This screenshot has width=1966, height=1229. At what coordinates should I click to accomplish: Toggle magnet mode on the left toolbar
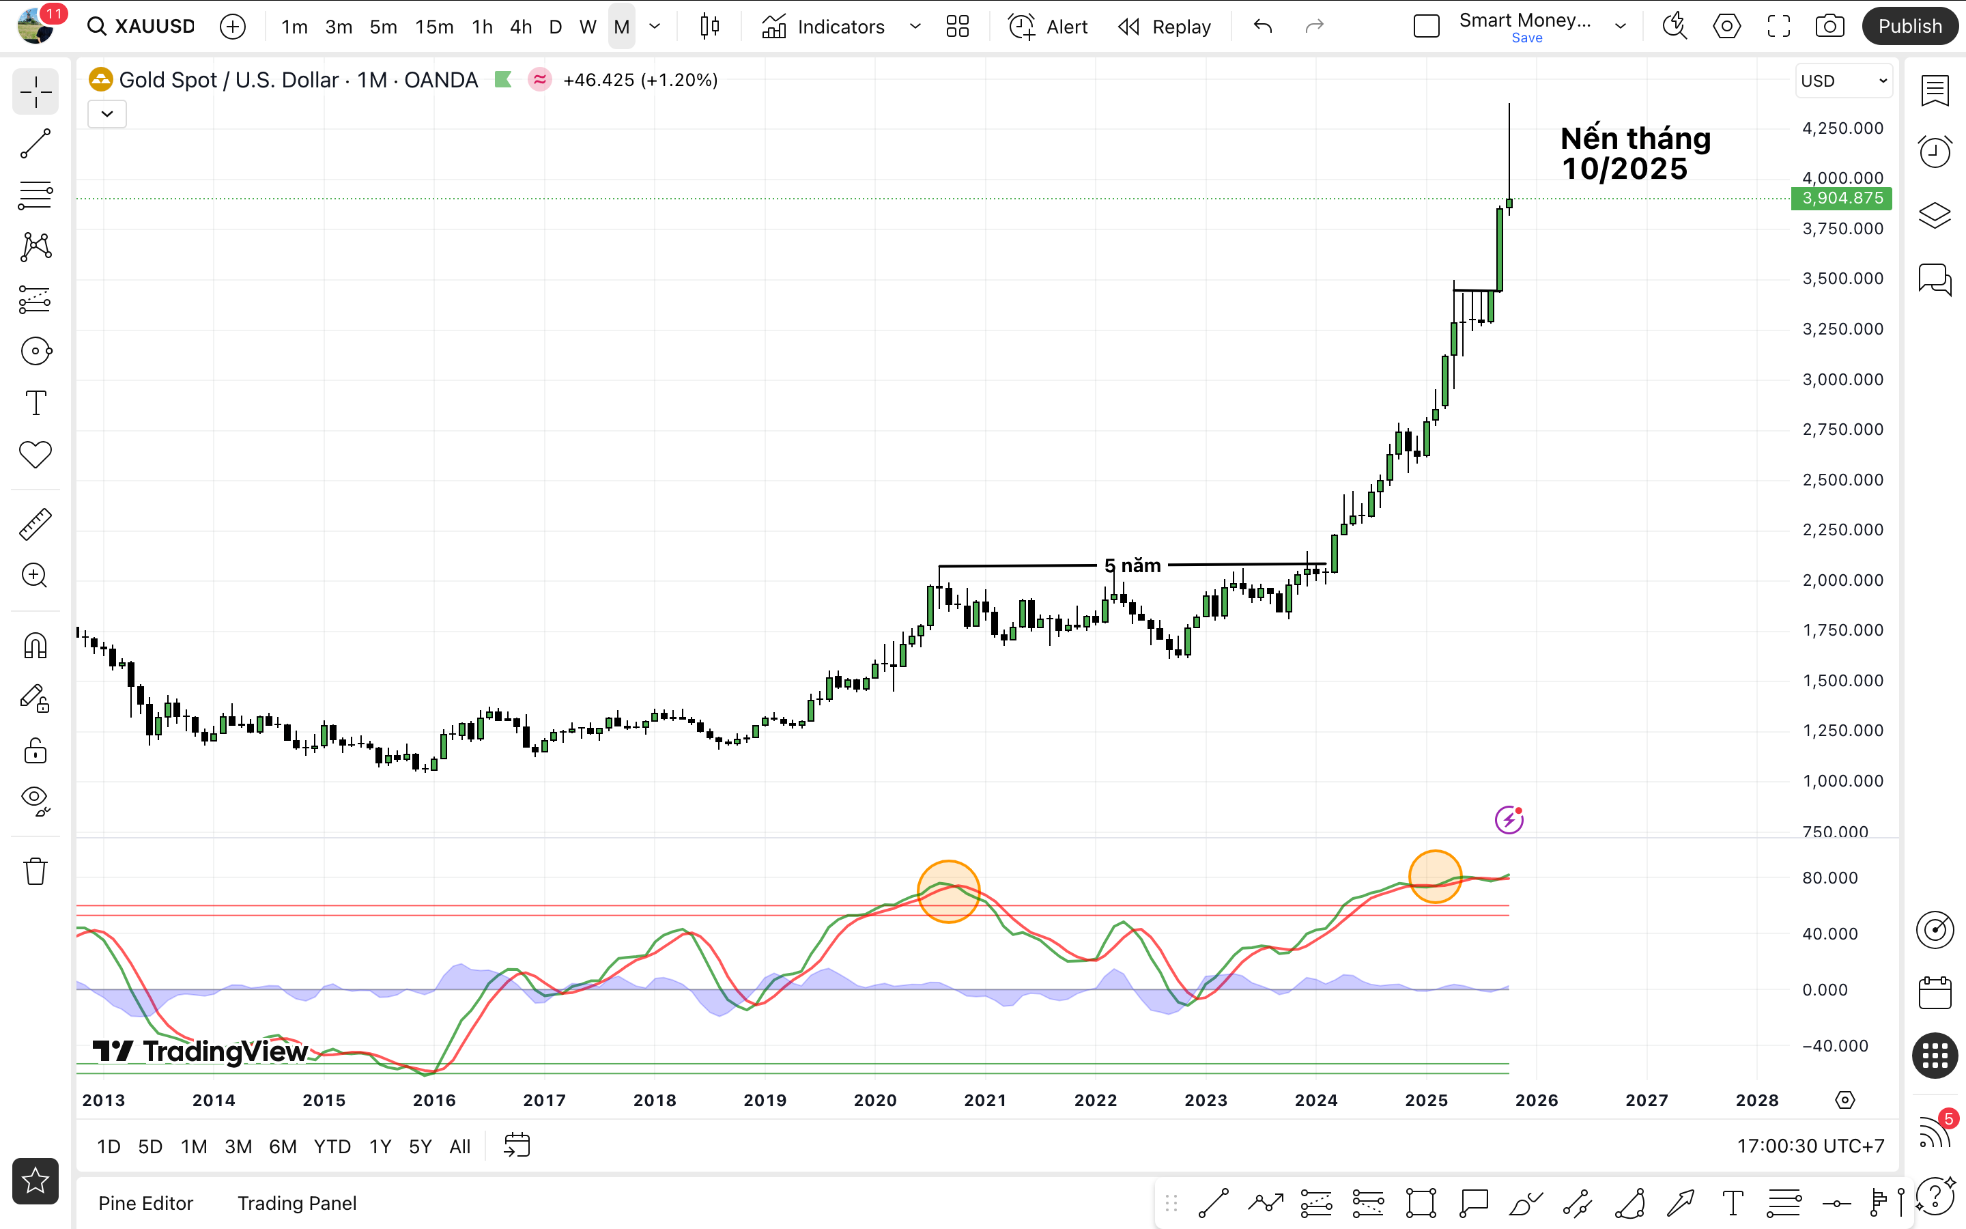35,645
